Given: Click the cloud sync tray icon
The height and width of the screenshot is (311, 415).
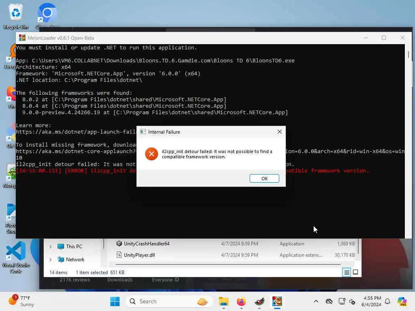Looking at the screenshot, I should (329, 301).
